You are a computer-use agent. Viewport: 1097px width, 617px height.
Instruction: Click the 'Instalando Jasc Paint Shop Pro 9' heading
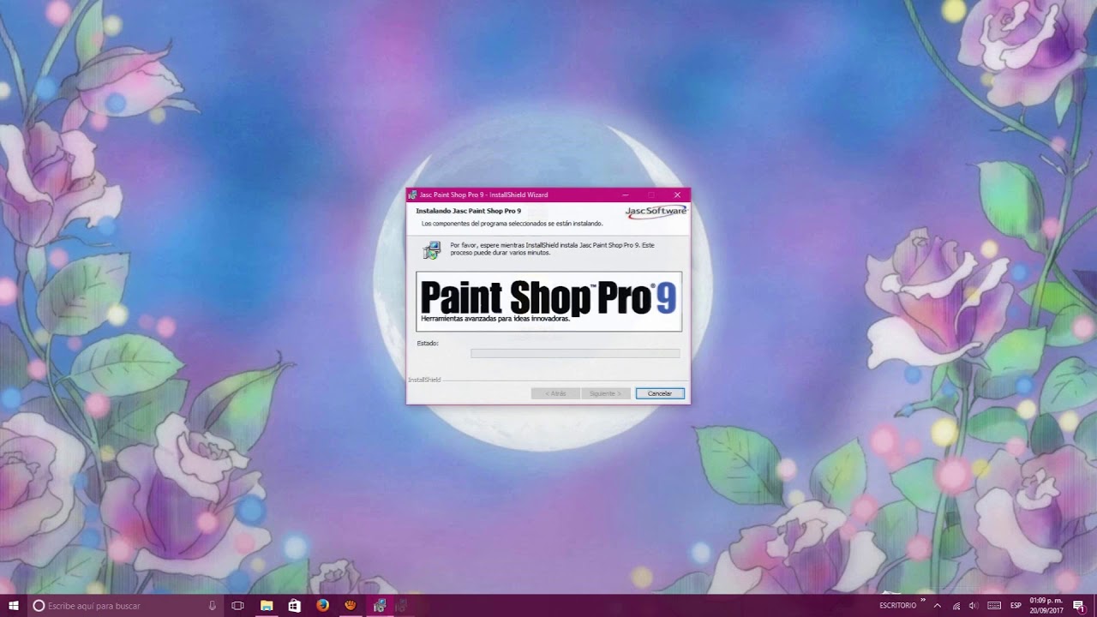pos(469,211)
